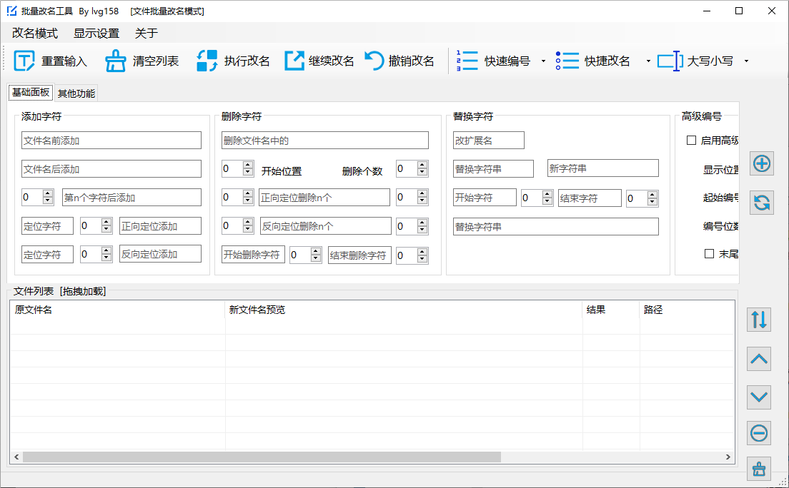This screenshot has height=488, width=789.
Task: Click the up-down sort arrows icon
Action: point(759,320)
